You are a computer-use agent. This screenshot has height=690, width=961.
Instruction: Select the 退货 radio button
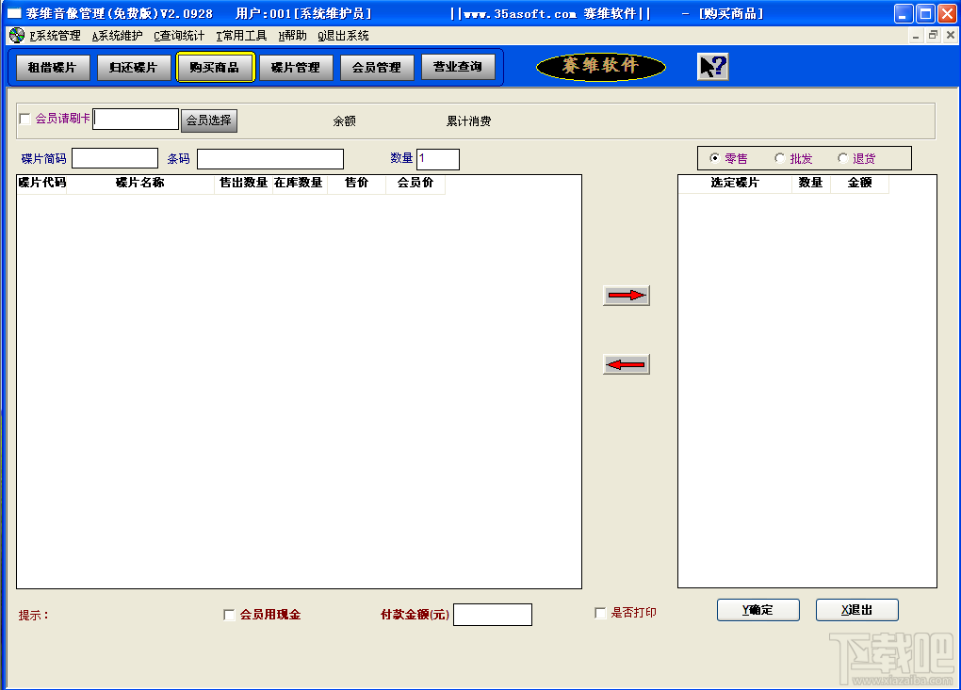[x=842, y=158]
